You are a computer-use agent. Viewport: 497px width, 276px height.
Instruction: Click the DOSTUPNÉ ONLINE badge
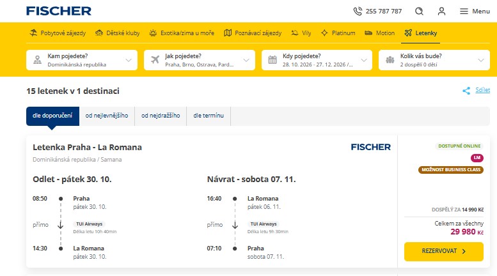pos(459,146)
